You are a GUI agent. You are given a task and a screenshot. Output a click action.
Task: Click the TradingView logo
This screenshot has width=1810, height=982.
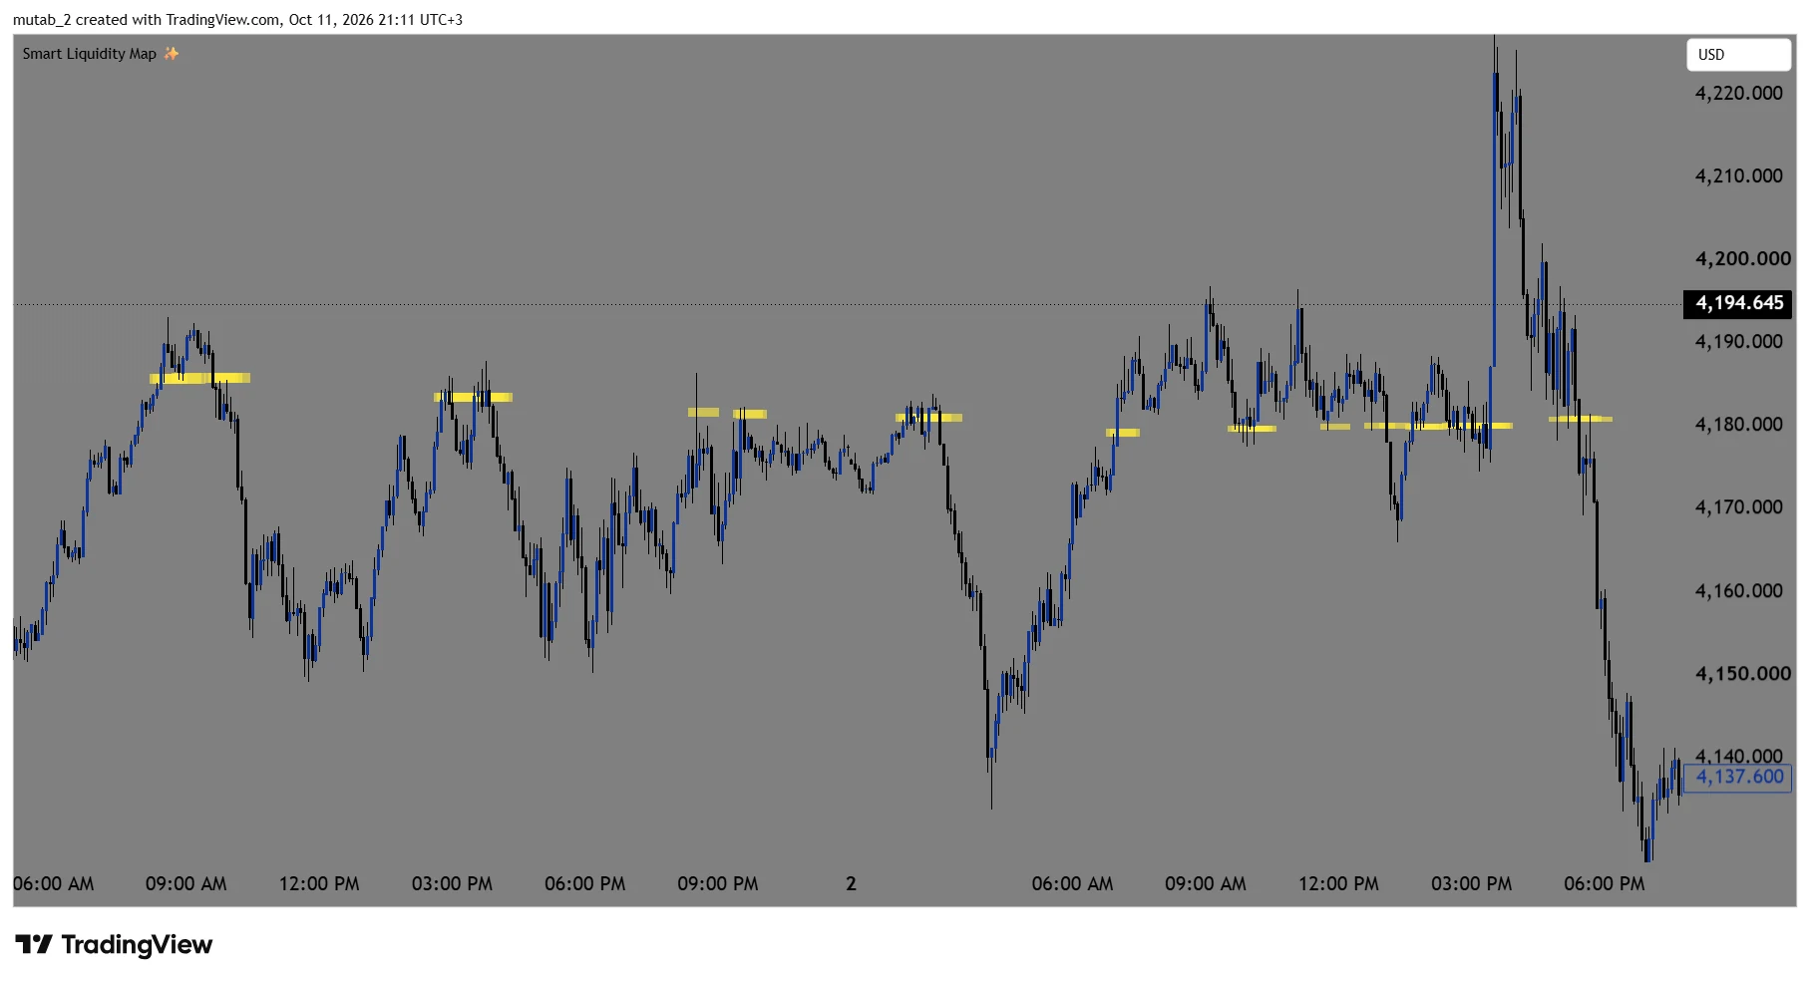(x=114, y=945)
